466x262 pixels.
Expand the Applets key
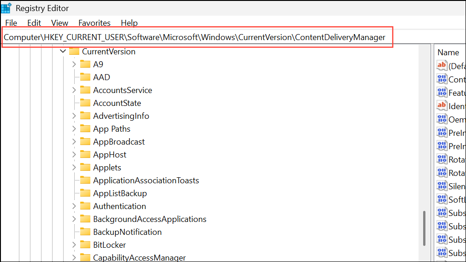click(x=74, y=168)
